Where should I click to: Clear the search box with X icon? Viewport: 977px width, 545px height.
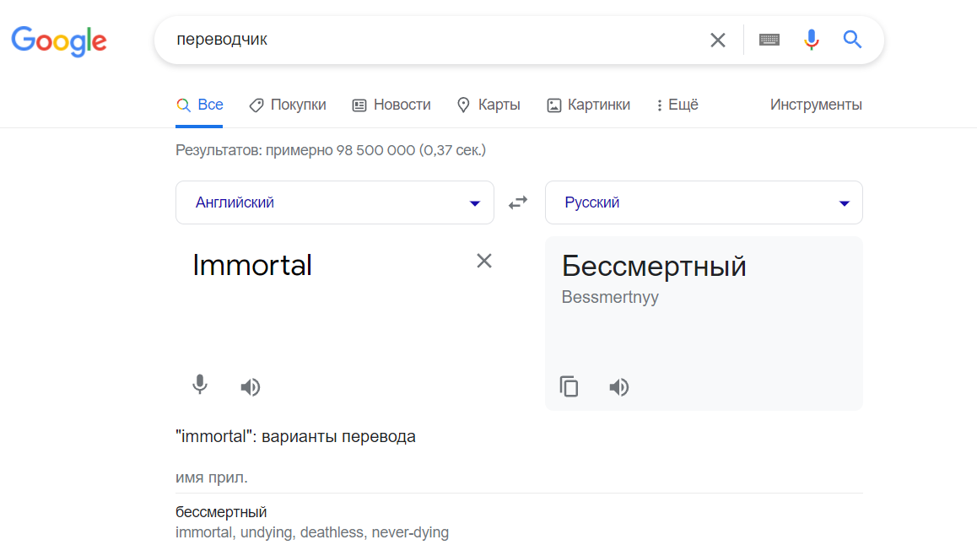pyautogui.click(x=717, y=40)
